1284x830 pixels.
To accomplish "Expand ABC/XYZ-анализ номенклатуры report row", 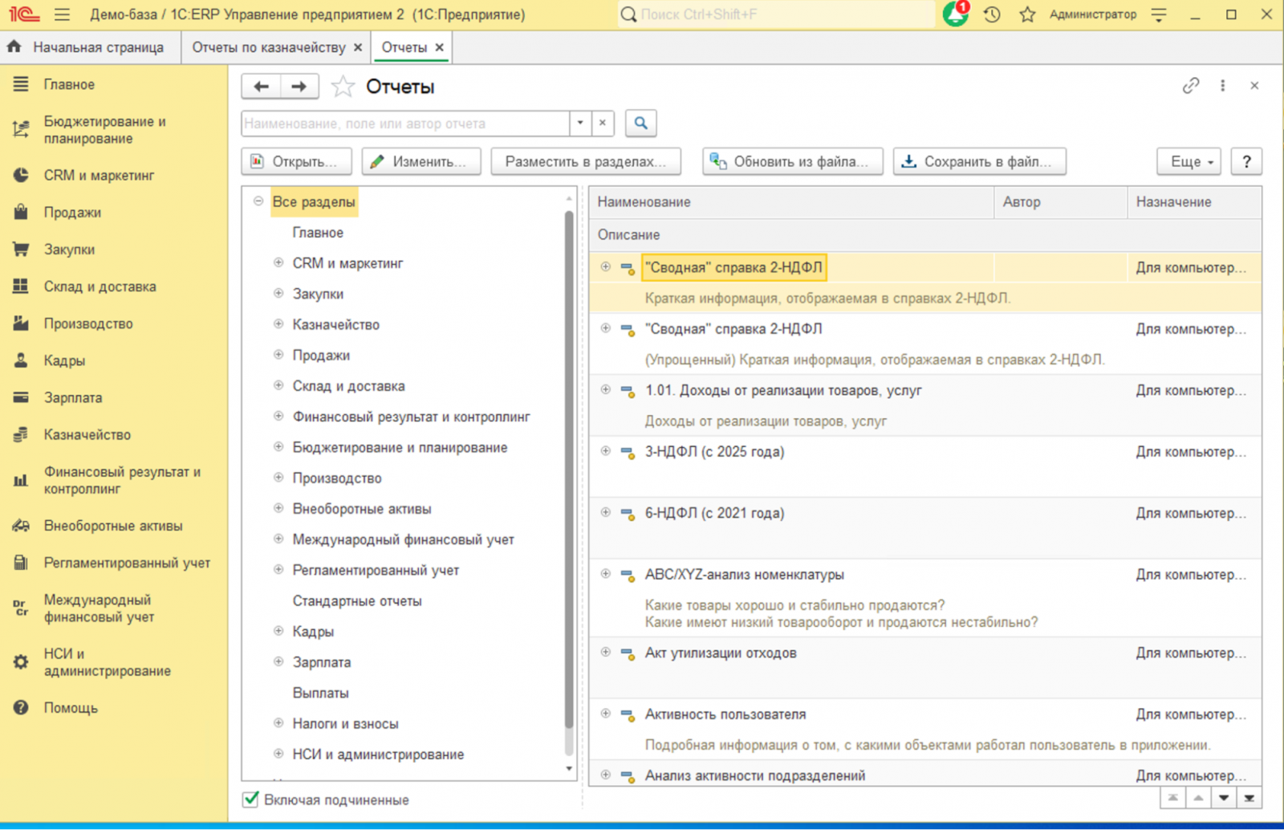I will click(606, 574).
